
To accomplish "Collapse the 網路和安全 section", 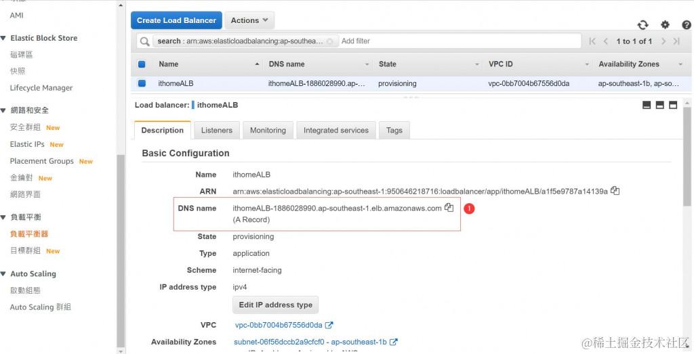I will 3,110.
